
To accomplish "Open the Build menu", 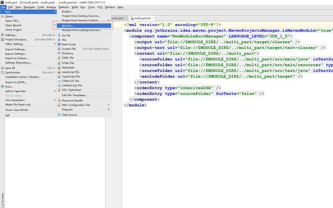I will 75,7.
